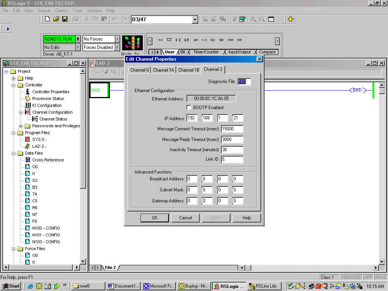Screen dimensions: 388x291
Task: Expand the Help folder
Action: click(14, 78)
